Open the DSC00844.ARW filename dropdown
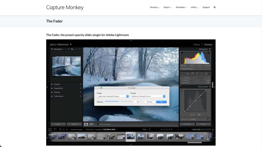 coord(110,130)
